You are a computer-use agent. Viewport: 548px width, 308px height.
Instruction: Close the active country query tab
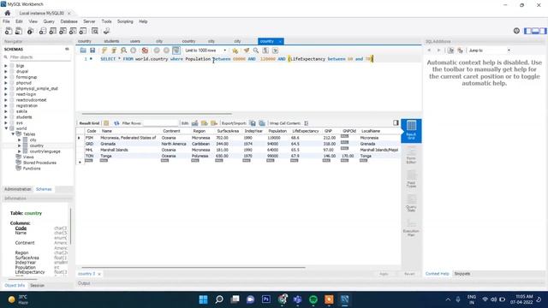pos(280,42)
